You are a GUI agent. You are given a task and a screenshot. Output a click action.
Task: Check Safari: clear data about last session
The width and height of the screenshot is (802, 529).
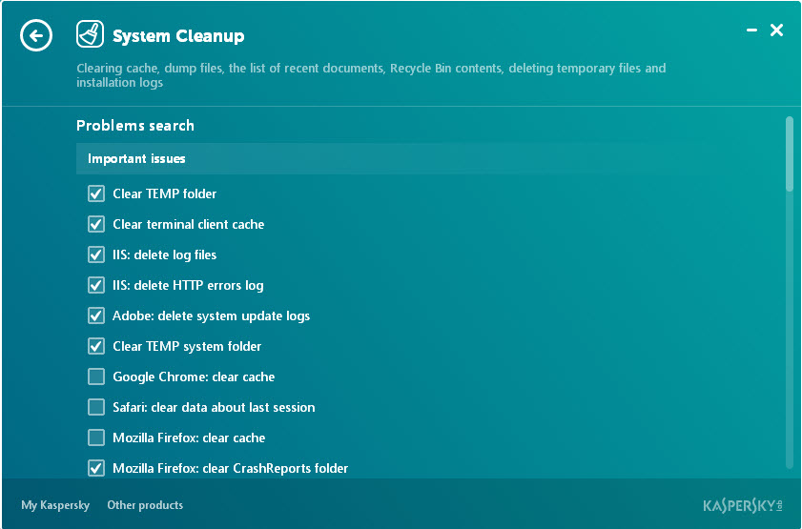pos(96,407)
